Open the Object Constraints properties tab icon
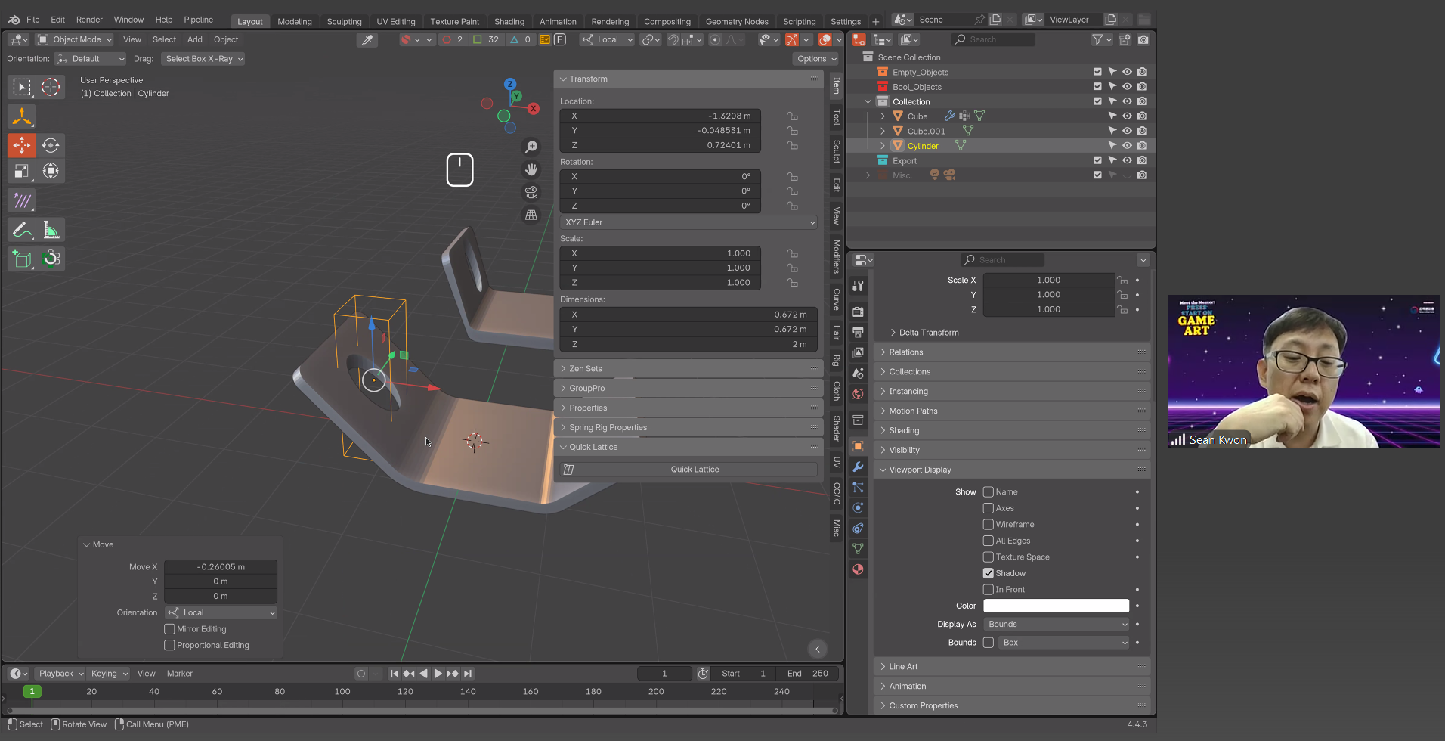 click(858, 528)
